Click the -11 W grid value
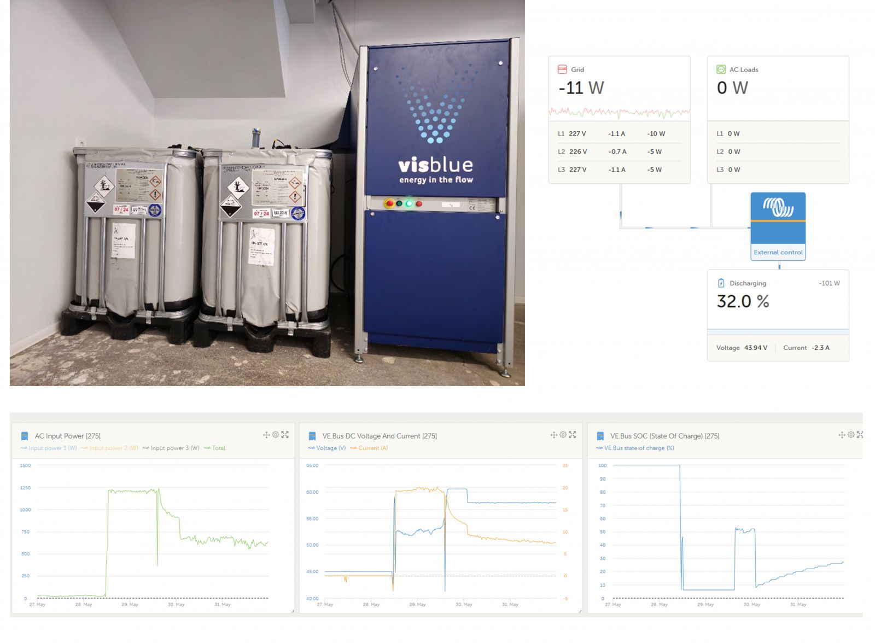This screenshot has width=875, height=643. point(581,88)
